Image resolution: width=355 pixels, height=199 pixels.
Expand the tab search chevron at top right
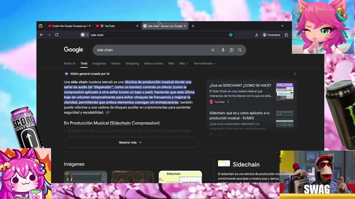tap(282, 26)
